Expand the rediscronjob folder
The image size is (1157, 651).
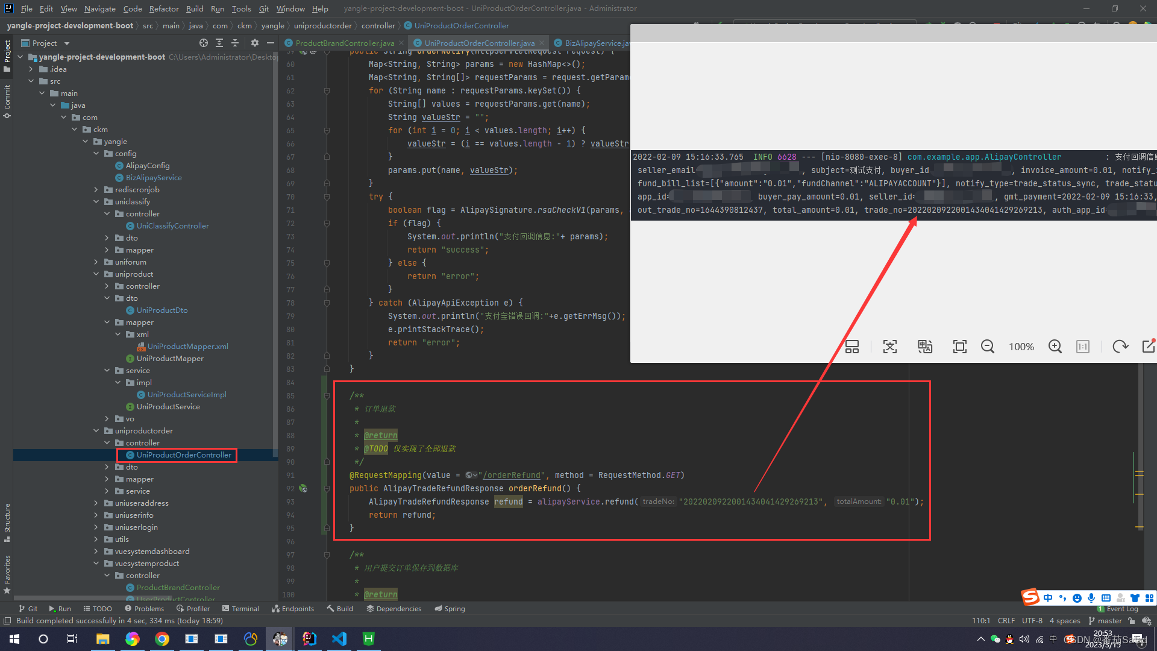(x=96, y=190)
